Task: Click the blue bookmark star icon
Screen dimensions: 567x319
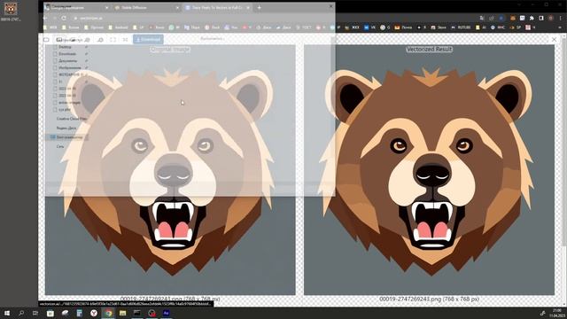Action: tap(501, 18)
